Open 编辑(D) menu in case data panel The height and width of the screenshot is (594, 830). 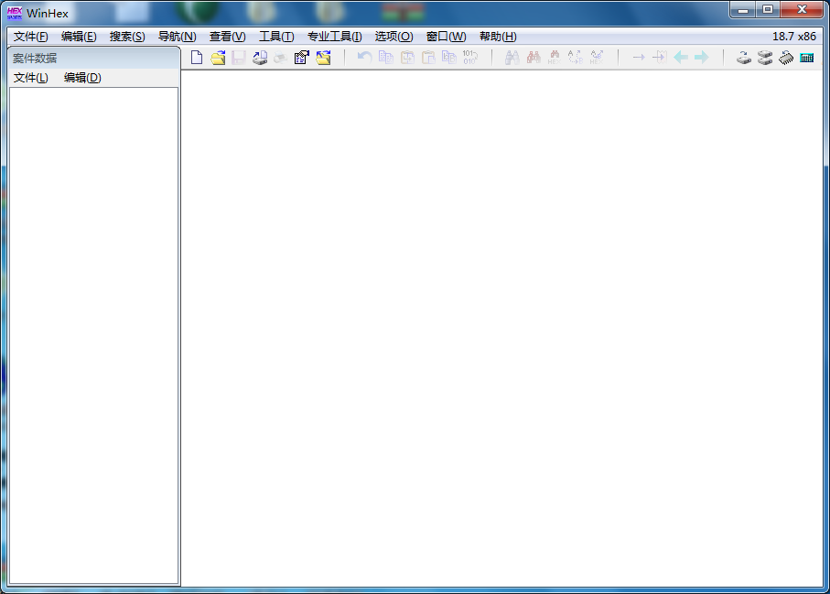pos(82,78)
